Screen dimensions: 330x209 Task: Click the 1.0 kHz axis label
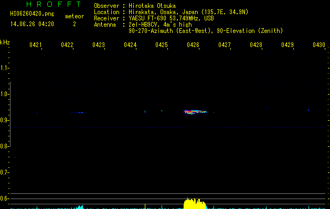(4, 94)
